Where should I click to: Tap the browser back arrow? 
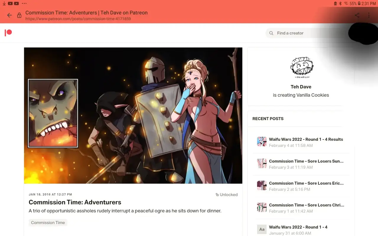coord(9,15)
